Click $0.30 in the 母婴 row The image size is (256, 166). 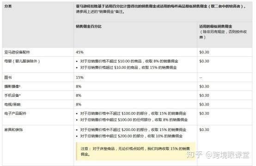(x=204, y=61)
